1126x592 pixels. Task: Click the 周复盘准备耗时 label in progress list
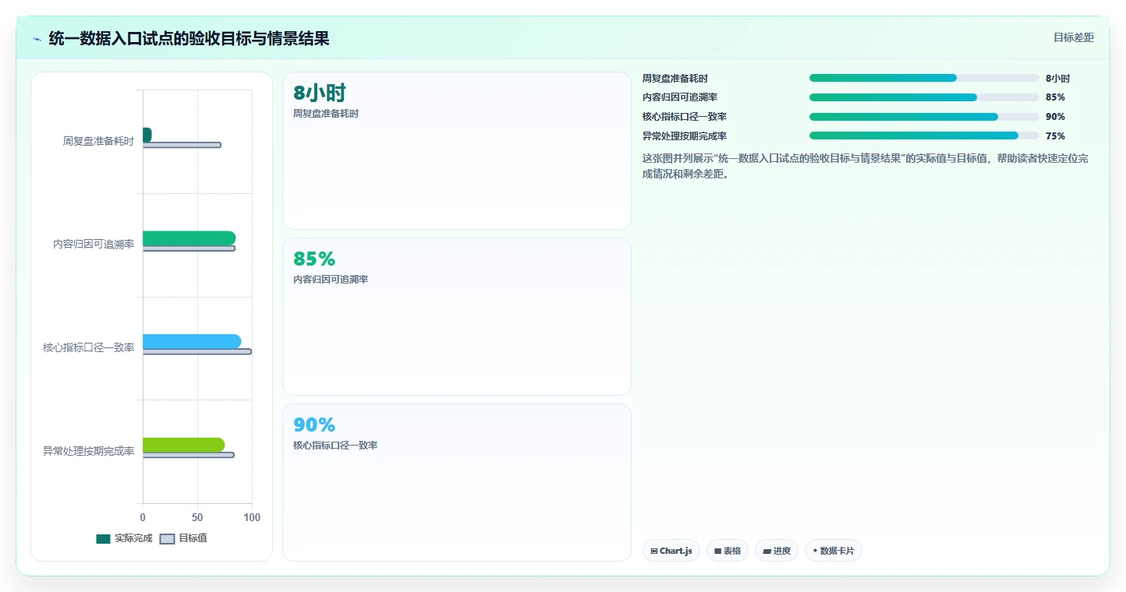click(675, 79)
